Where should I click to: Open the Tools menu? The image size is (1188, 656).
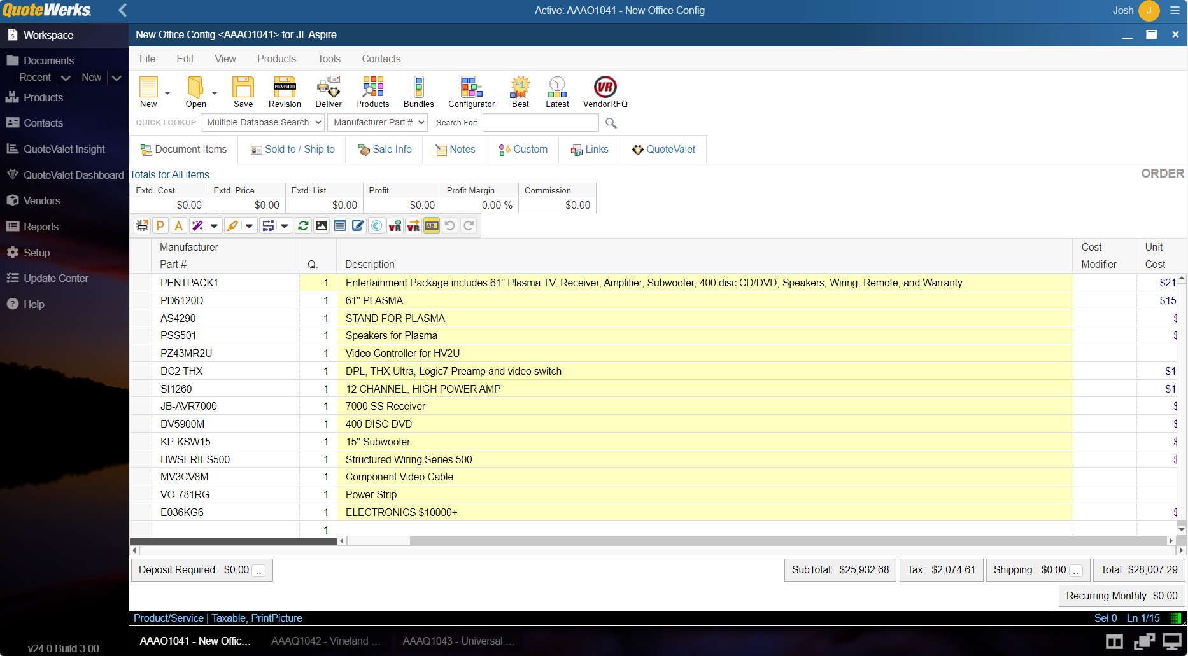[x=329, y=59]
